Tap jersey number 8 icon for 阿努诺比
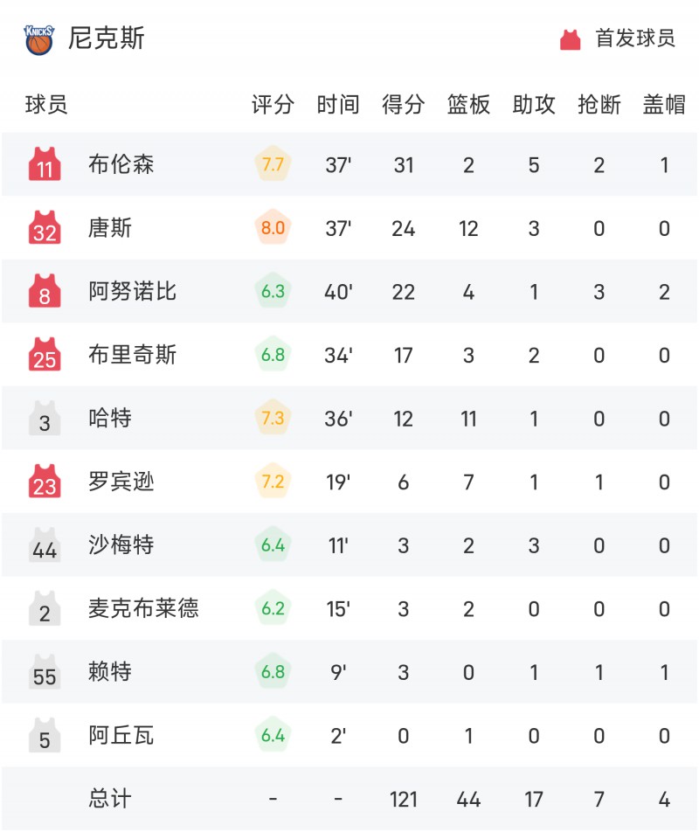The image size is (699, 832). (45, 291)
